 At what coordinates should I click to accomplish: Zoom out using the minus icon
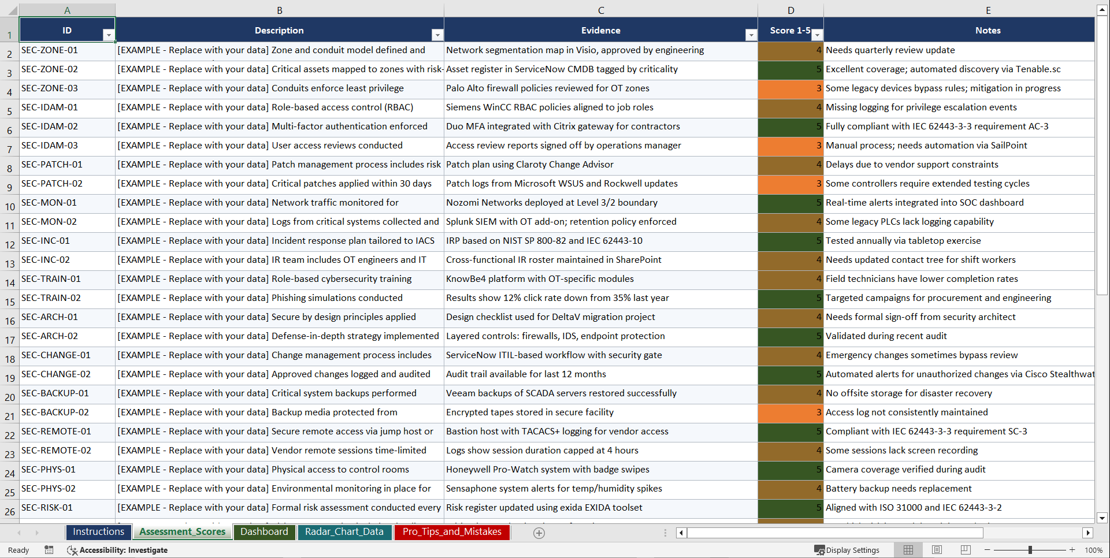[x=987, y=550]
